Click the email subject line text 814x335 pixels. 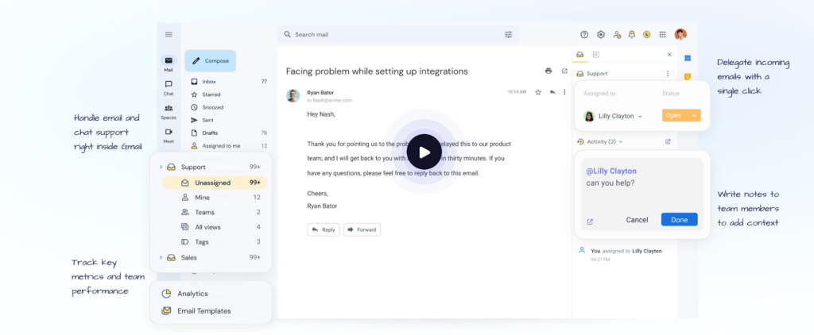(x=377, y=71)
